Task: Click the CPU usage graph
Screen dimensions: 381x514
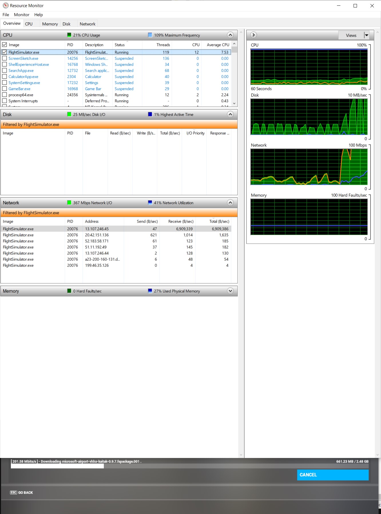Action: point(309,67)
